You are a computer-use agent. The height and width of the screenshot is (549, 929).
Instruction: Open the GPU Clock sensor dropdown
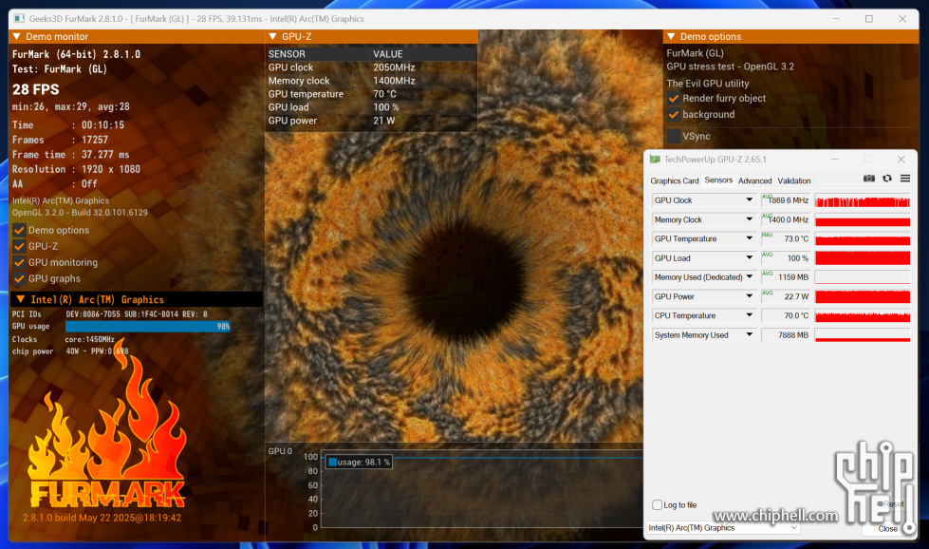click(x=750, y=200)
